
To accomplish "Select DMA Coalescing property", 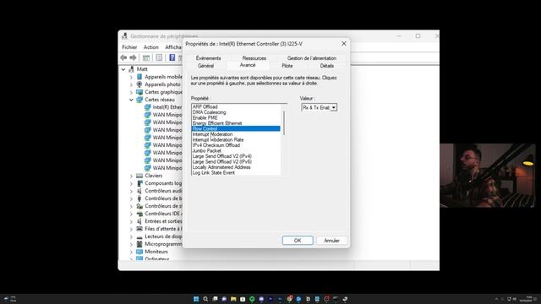I will [x=209, y=112].
